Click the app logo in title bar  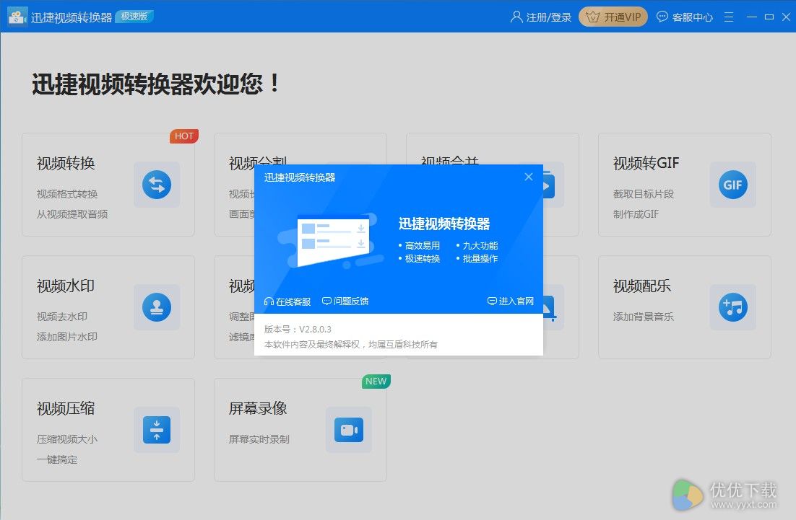coord(17,17)
